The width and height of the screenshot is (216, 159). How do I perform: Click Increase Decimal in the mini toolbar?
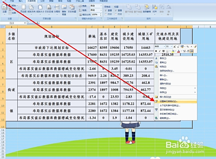184,51
